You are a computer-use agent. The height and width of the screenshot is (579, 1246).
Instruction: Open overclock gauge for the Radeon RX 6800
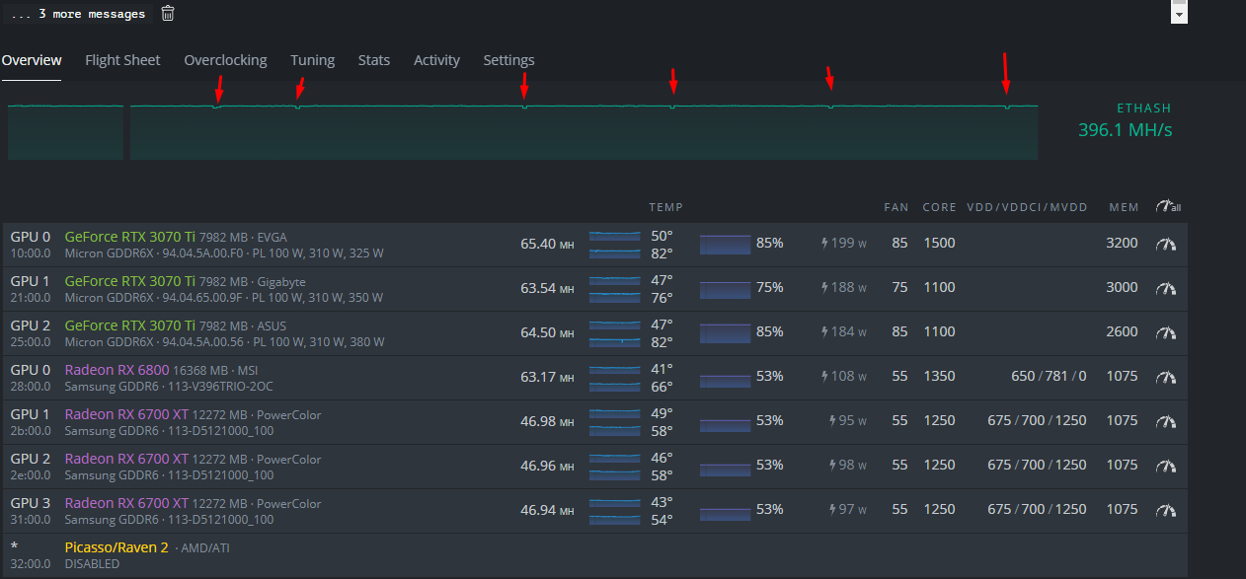coord(1166,377)
